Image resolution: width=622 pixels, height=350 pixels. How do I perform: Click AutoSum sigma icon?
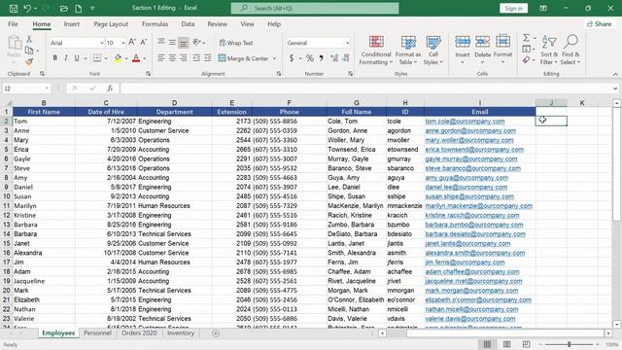pos(527,38)
